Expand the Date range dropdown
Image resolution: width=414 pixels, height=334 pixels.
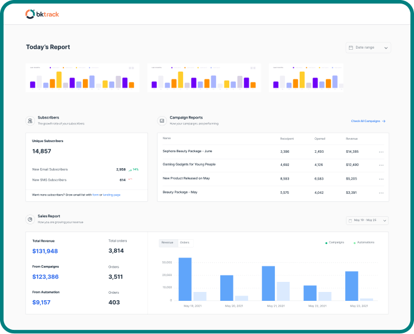(x=368, y=47)
